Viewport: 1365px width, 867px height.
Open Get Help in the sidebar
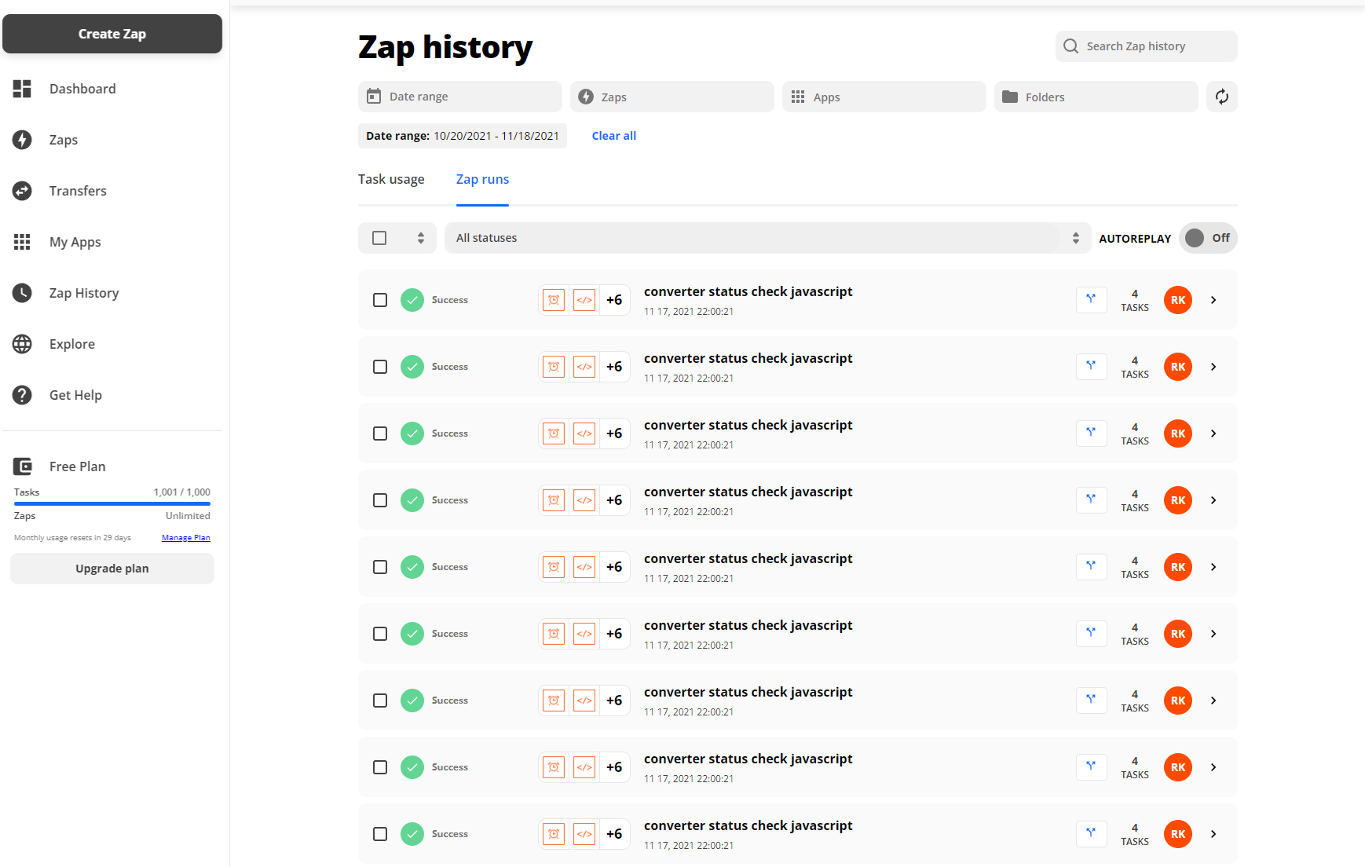point(75,395)
